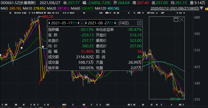Click the 683.78 peak price label
Viewport: 208px width, 108px height.
point(48,17)
